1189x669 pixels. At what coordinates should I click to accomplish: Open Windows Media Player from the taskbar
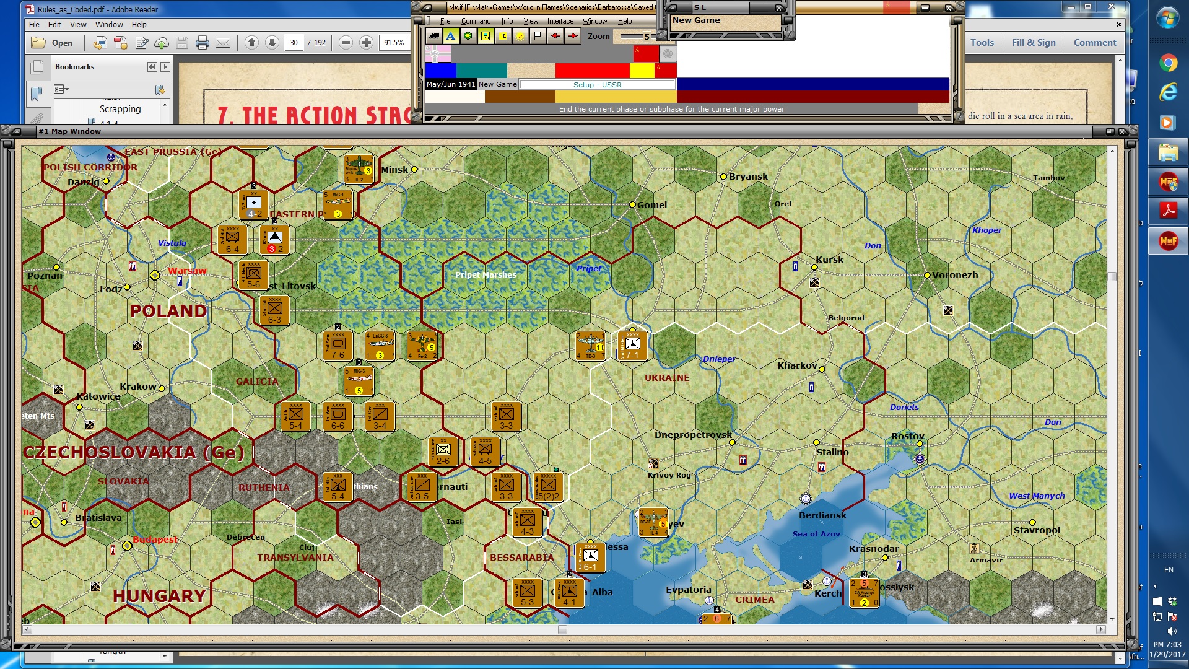[x=1169, y=122]
